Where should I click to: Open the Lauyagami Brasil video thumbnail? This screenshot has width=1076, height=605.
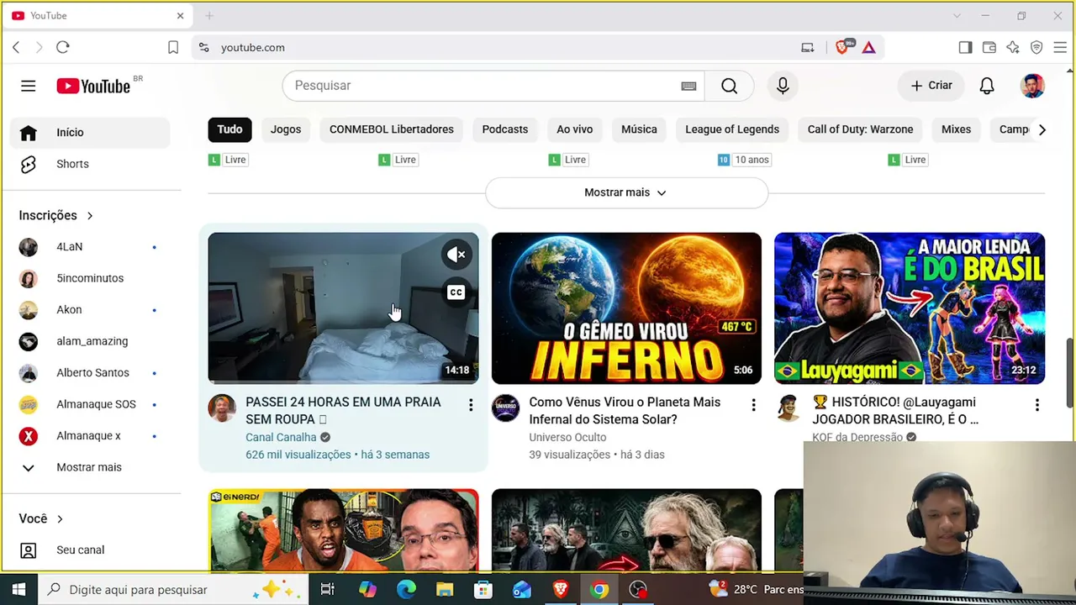coord(910,308)
